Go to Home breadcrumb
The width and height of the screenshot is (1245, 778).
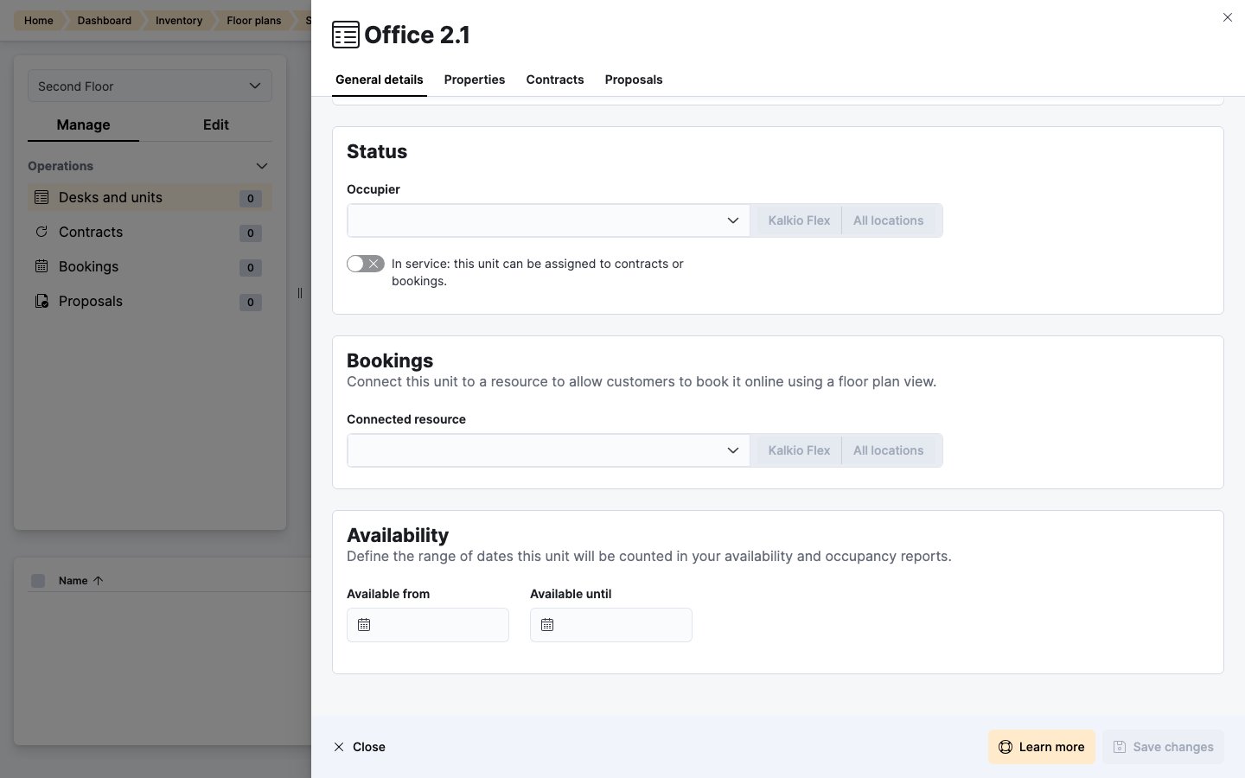(x=38, y=21)
